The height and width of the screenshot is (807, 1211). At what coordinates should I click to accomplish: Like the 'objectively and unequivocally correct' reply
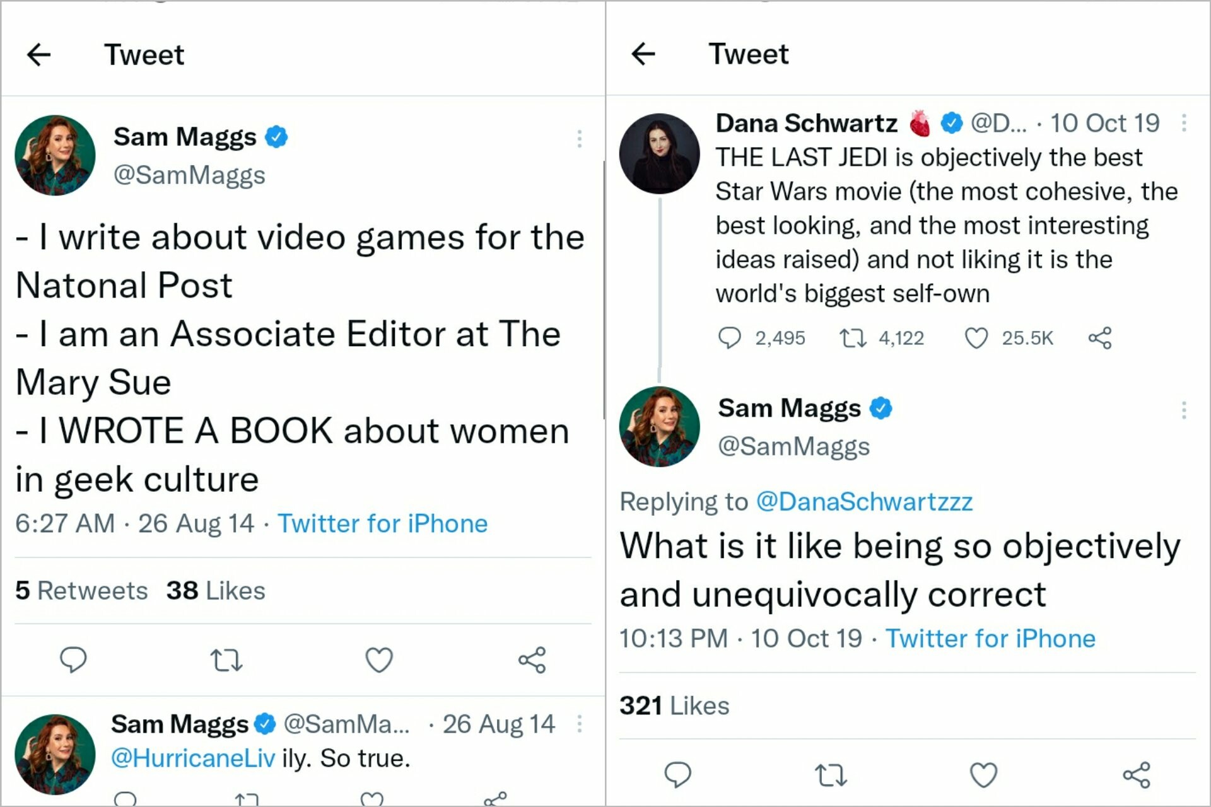[983, 775]
